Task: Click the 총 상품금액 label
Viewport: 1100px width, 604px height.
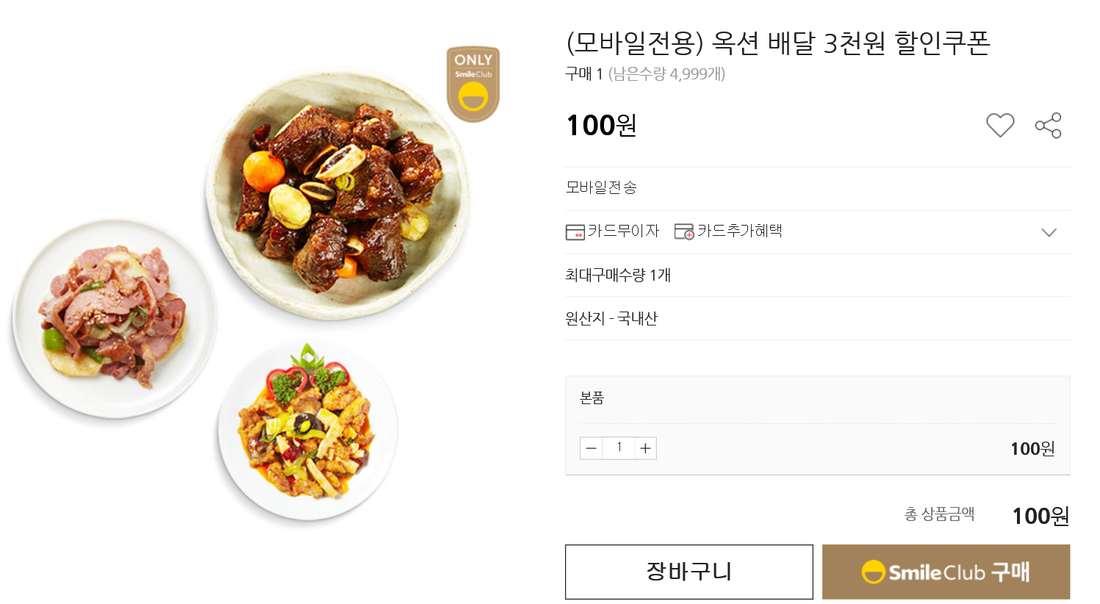Action: point(939,514)
